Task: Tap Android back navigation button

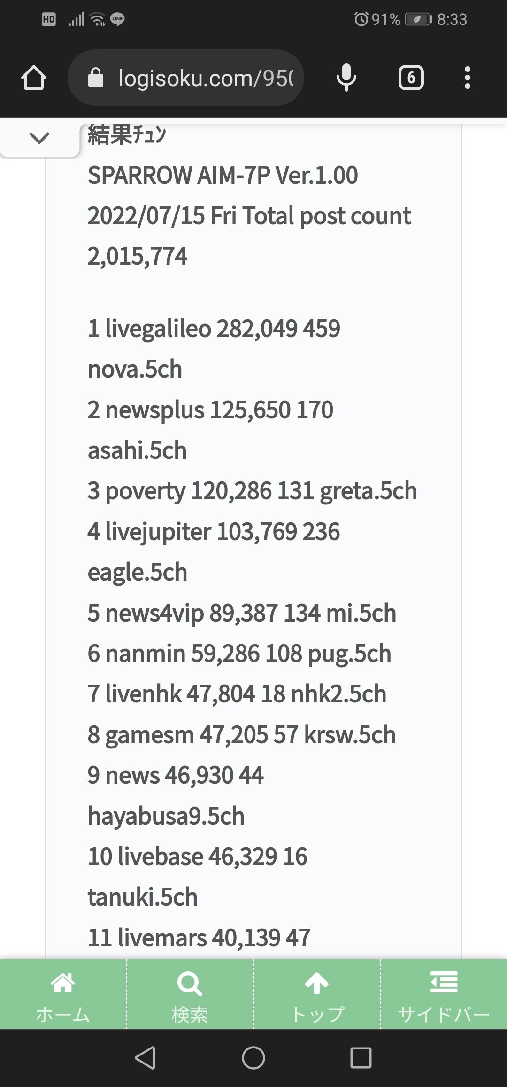Action: point(145,1058)
